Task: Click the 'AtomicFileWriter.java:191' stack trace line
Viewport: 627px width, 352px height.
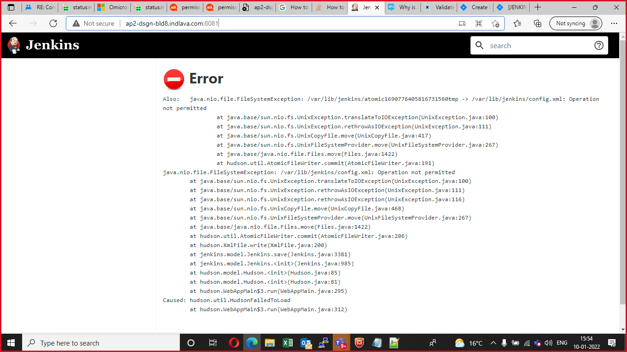Action: tap(325, 163)
